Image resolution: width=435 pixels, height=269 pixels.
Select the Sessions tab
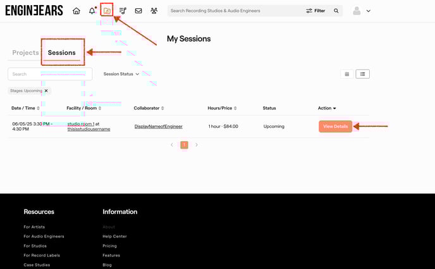click(x=62, y=53)
